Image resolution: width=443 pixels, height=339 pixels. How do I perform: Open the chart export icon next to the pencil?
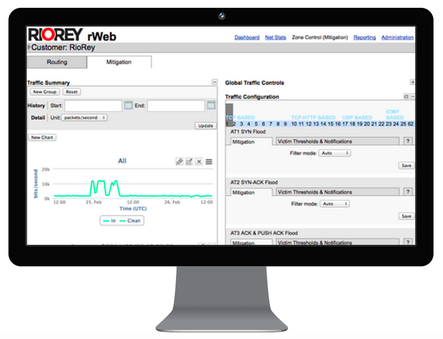coord(188,162)
